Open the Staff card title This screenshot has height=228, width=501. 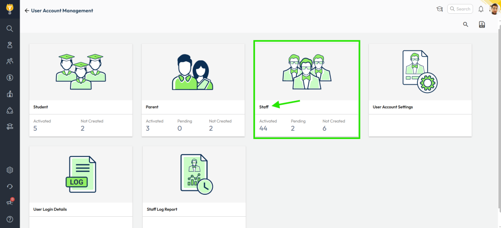(264, 107)
